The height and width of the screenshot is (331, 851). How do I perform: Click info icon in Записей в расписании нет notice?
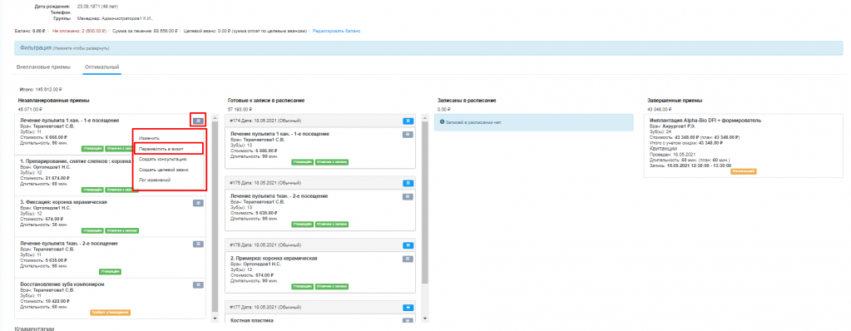point(442,122)
